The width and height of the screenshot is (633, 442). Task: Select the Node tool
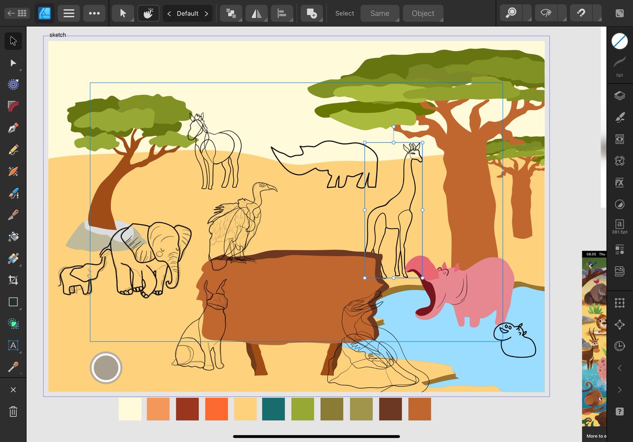click(x=13, y=63)
